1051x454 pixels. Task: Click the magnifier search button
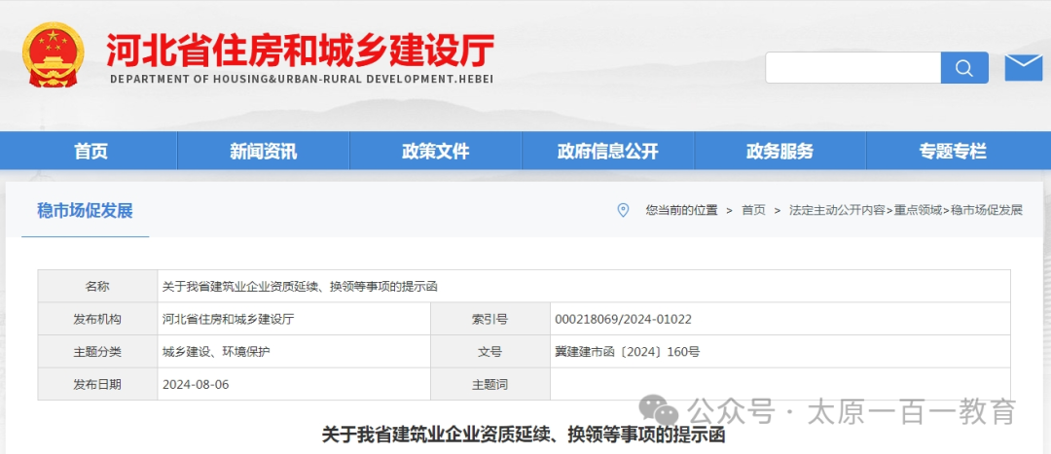[964, 68]
